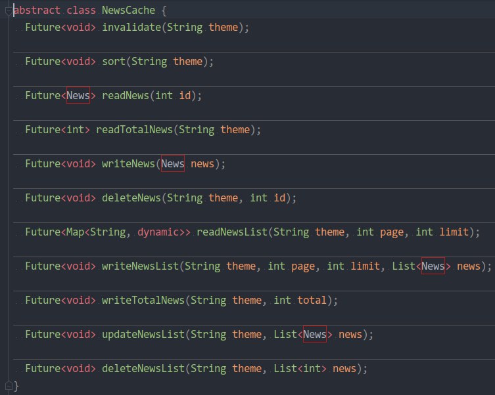Screen dimensions: 495x395
Task: Click the writeNewsList method name
Action: click(x=140, y=266)
